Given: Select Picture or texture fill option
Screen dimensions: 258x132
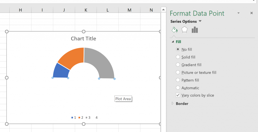Looking at the screenshot, I should point(178,73).
